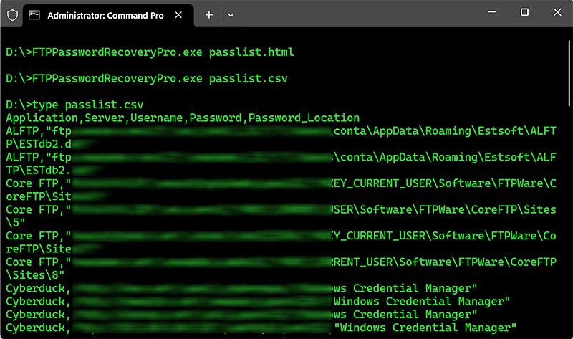Click 'RRENT_USER\Software\FTPWare\CoreFTP' text
573x339 pixels.
tap(443, 262)
